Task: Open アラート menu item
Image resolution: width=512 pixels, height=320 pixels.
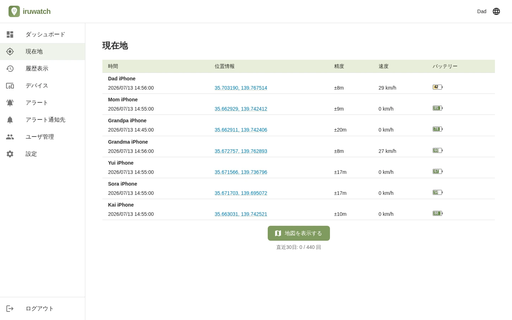Action: click(43, 103)
